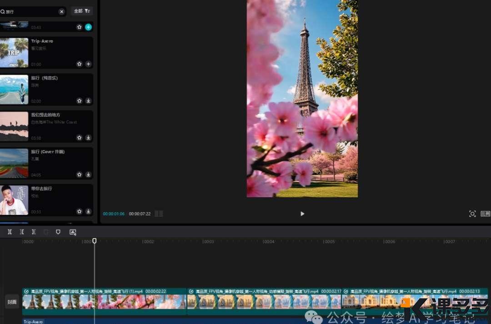This screenshot has height=324, width=491.
Task: Download the 旅行 (纯音乐) track
Action: click(x=88, y=101)
